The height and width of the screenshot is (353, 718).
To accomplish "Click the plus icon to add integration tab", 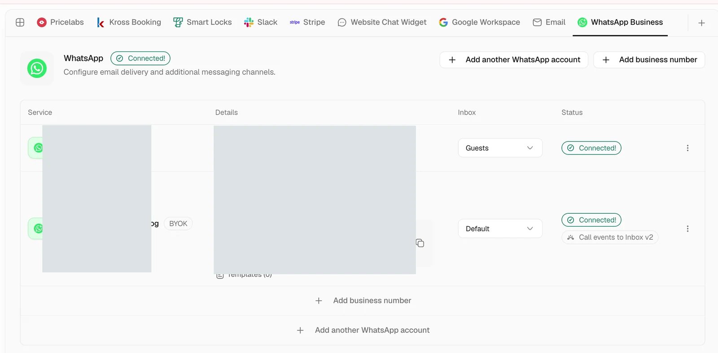I will coord(702,23).
